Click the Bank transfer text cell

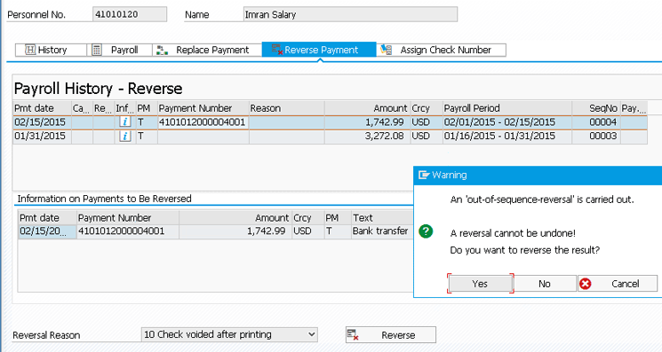[x=381, y=231]
